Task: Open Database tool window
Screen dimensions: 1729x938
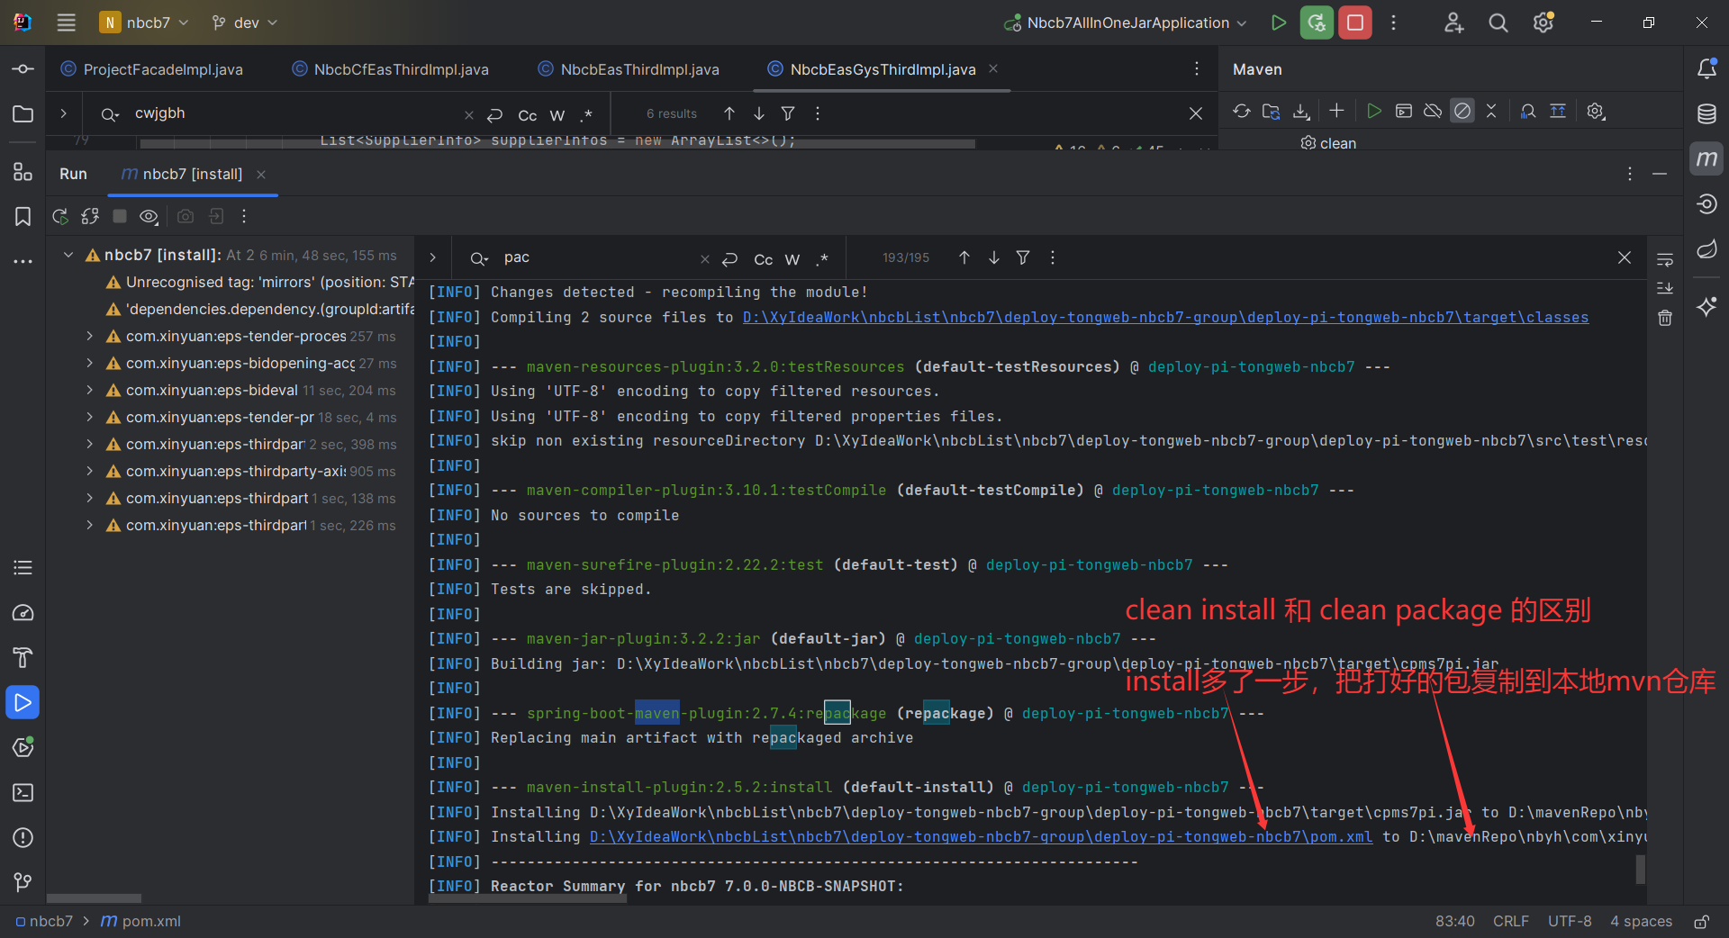Action: (x=1706, y=113)
